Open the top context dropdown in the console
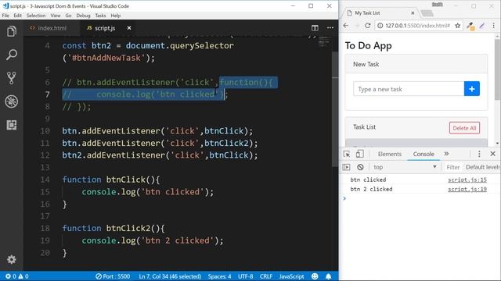The width and height of the screenshot is (501, 281). tap(405, 167)
